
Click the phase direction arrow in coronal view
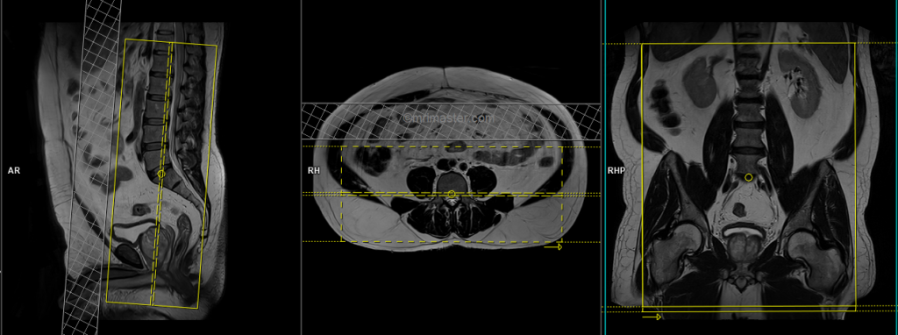(652, 316)
